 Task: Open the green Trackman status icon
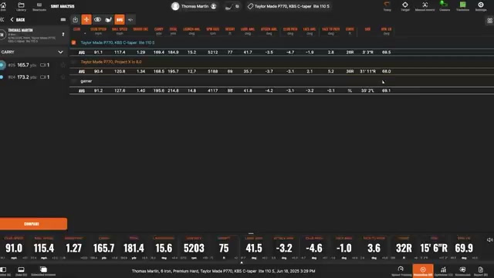(x=462, y=6)
